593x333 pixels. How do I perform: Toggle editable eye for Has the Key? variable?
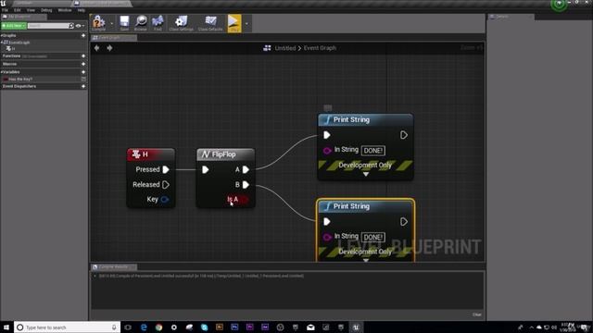coord(83,79)
